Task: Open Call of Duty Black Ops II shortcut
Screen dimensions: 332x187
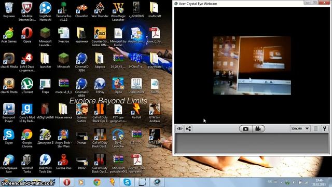Action: (100, 113)
